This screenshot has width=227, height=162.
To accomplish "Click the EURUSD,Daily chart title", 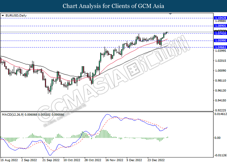I will (16, 16).
